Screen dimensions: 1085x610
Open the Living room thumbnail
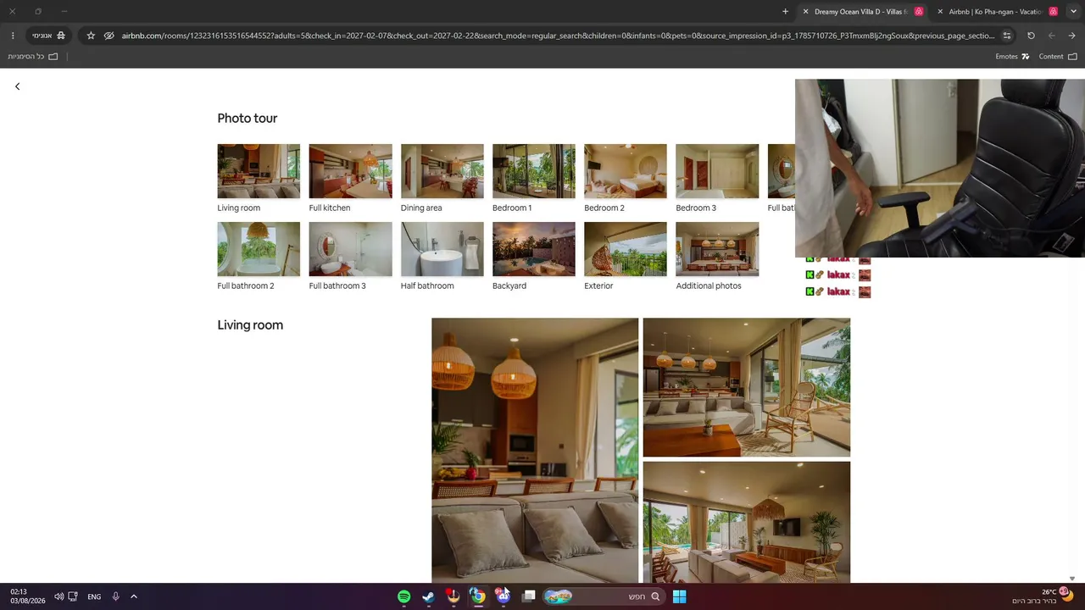click(x=259, y=171)
